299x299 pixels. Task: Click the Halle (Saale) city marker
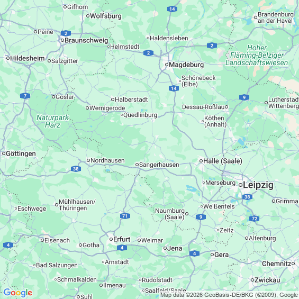coord(201,161)
